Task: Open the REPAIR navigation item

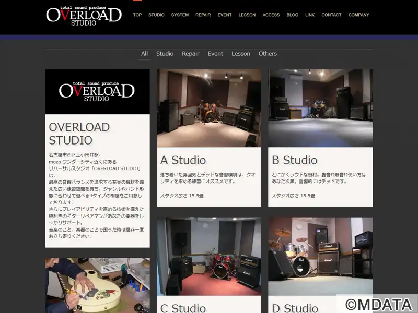Action: [x=203, y=15]
